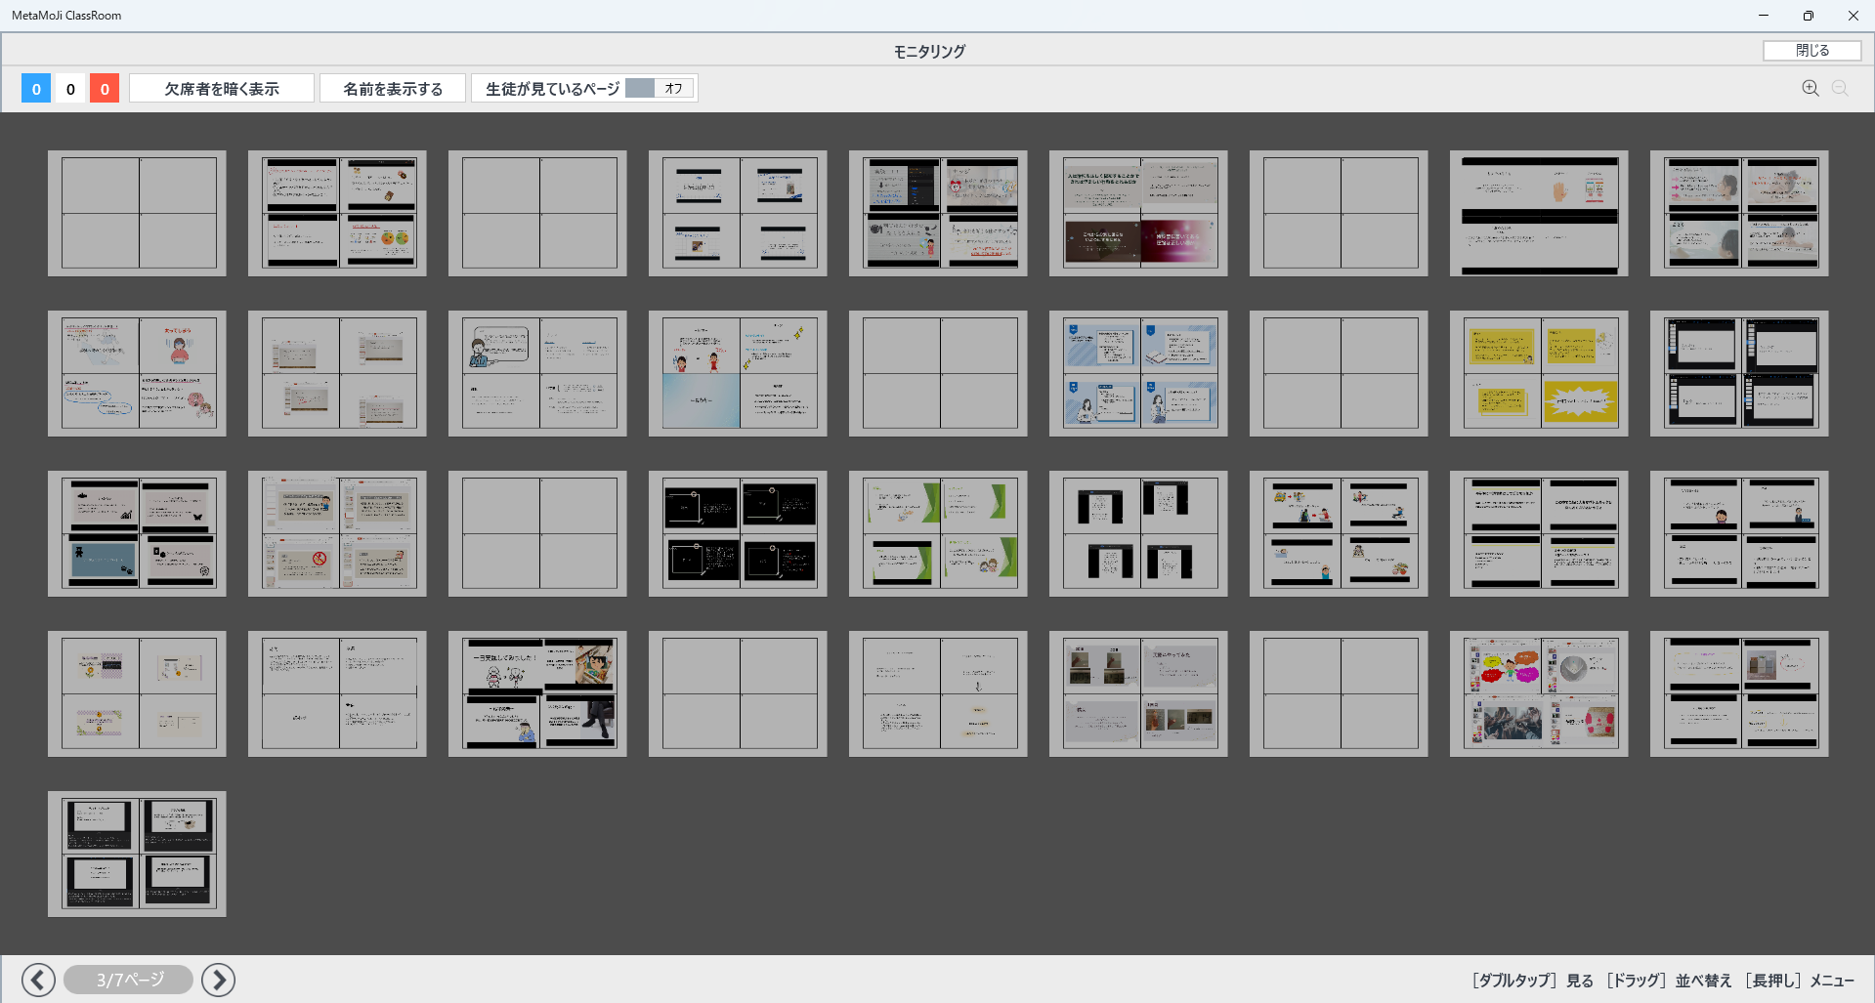Click the blue status counter badge
The image size is (1875, 1003).
tap(36, 89)
